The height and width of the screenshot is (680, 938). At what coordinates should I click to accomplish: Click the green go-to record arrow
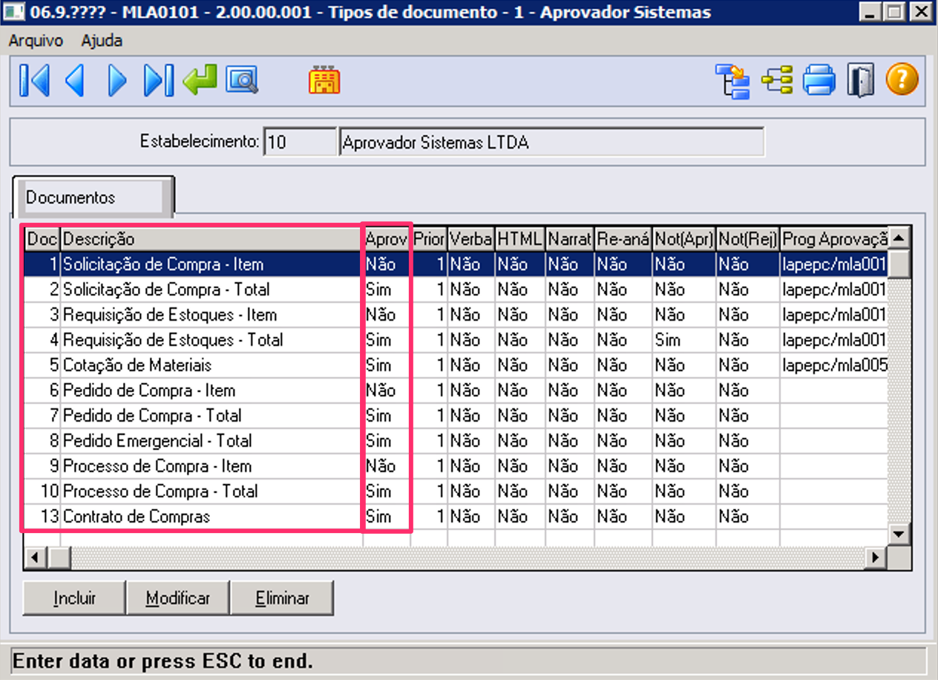point(199,80)
